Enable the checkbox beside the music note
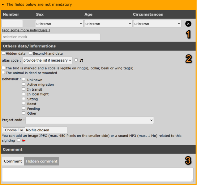This screenshot has height=185, width=197. point(76,60)
